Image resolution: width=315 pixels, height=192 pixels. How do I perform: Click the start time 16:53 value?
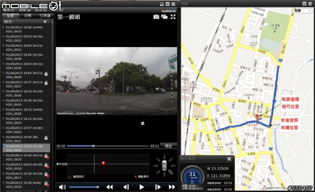coord(227,183)
